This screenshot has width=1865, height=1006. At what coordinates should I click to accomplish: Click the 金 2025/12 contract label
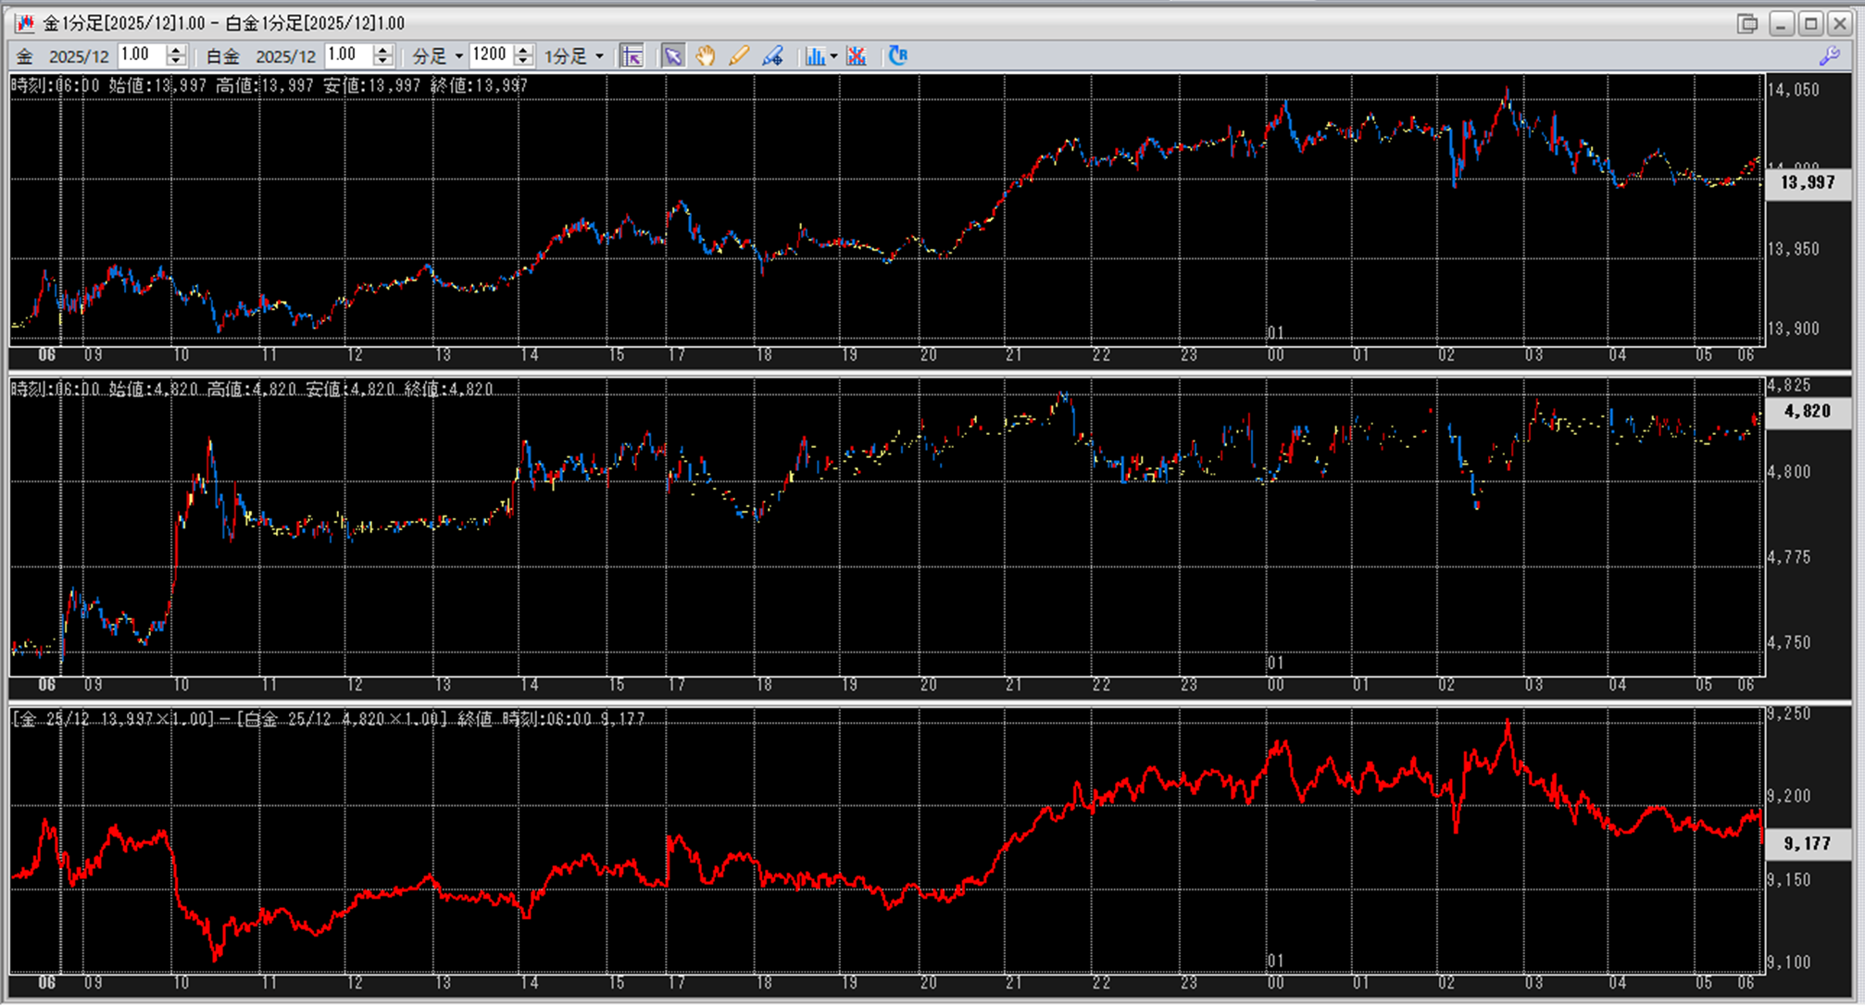click(63, 56)
